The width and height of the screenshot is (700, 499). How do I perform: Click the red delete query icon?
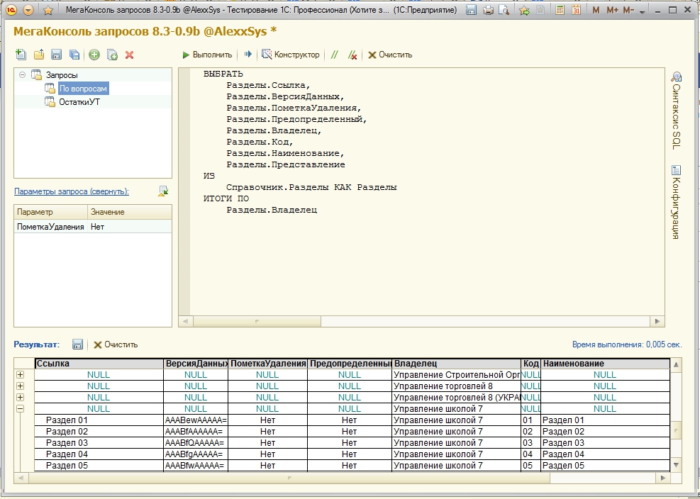coord(129,55)
